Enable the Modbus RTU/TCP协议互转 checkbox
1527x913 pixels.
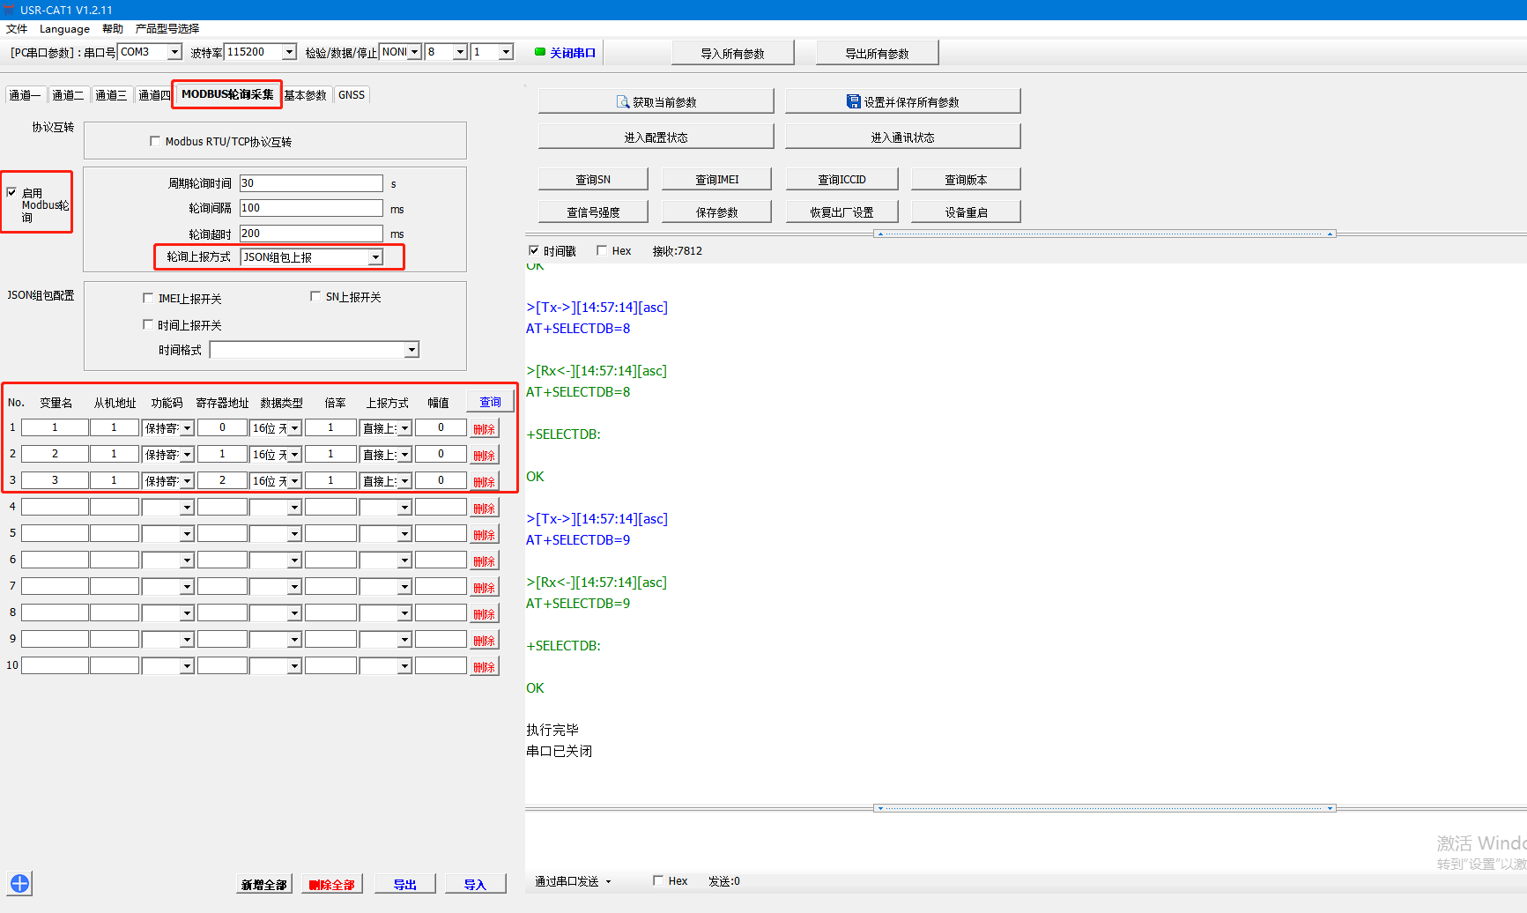[155, 141]
